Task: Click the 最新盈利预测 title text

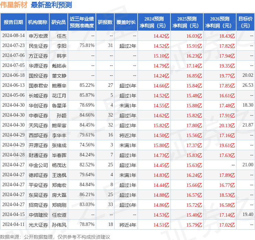Action: coord(51,5)
